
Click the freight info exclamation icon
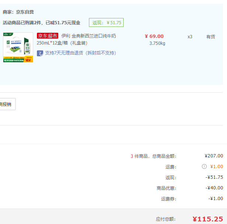[x=204, y=167]
